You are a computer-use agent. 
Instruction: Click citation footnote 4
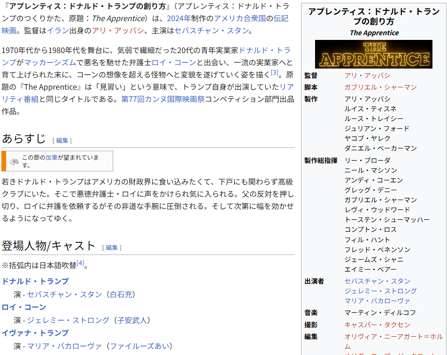[x=80, y=263]
